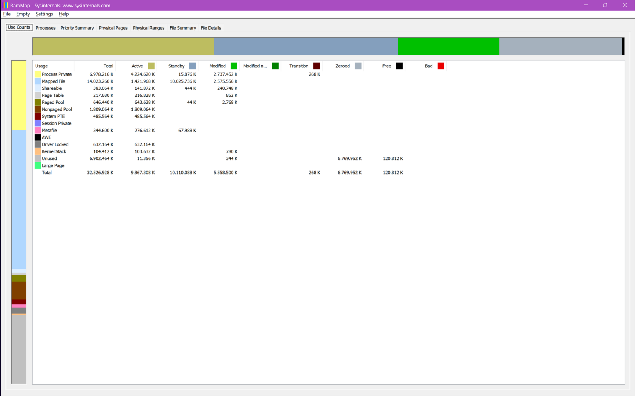
Task: Click the Standby segment of the horizontal memory bar
Action: pyautogui.click(x=306, y=47)
